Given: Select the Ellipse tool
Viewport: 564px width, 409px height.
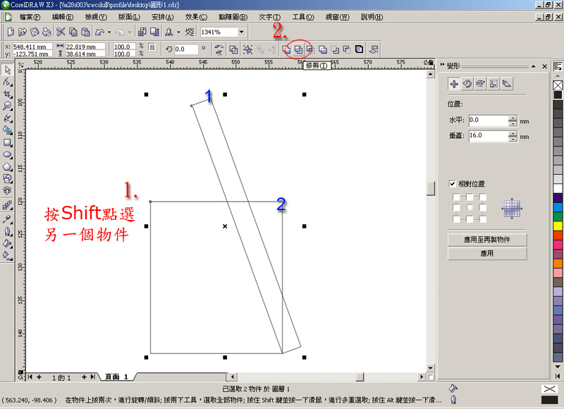Looking at the screenshot, I should (8, 154).
